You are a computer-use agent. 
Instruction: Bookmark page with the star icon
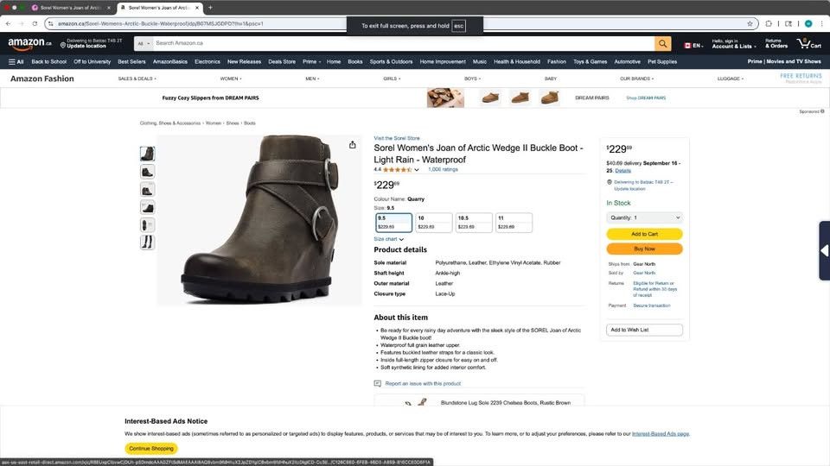click(750, 24)
